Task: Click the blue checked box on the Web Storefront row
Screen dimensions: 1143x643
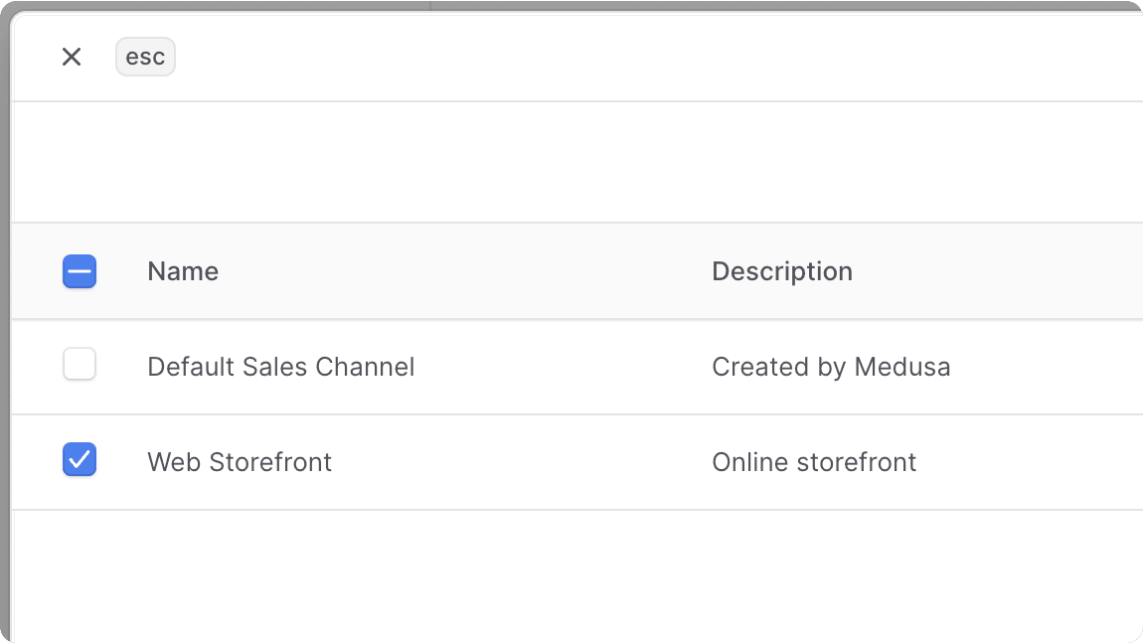Action: [x=80, y=459]
